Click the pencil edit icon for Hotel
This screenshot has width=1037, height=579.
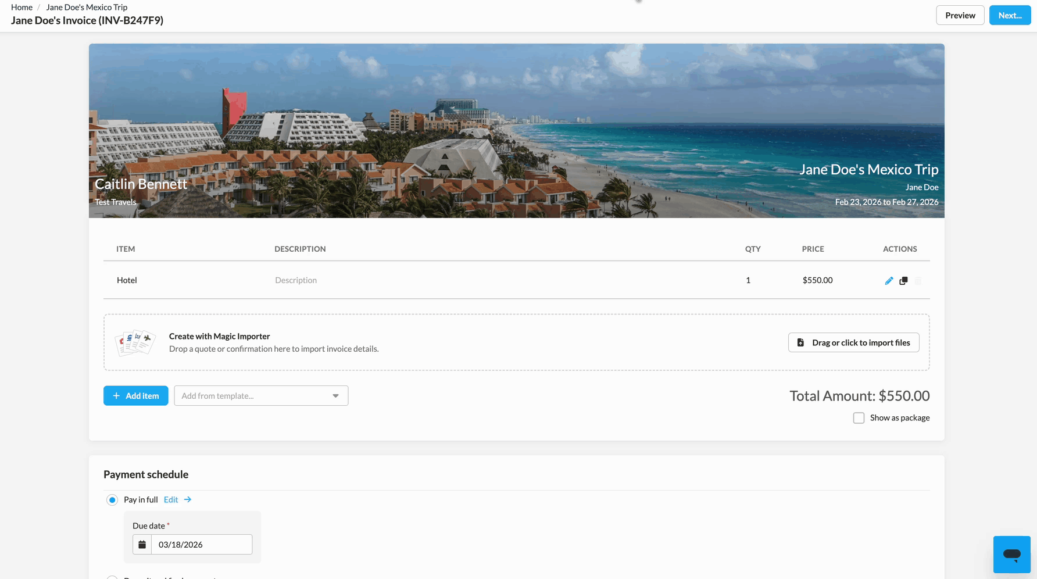tap(889, 281)
